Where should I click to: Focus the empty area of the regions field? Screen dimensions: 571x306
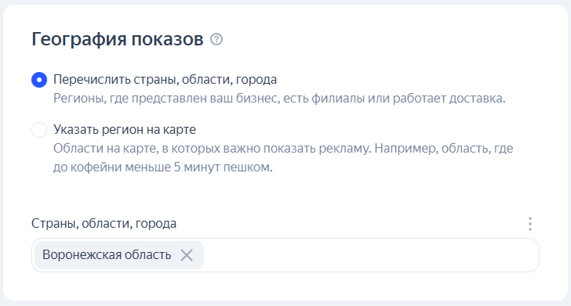click(371, 255)
